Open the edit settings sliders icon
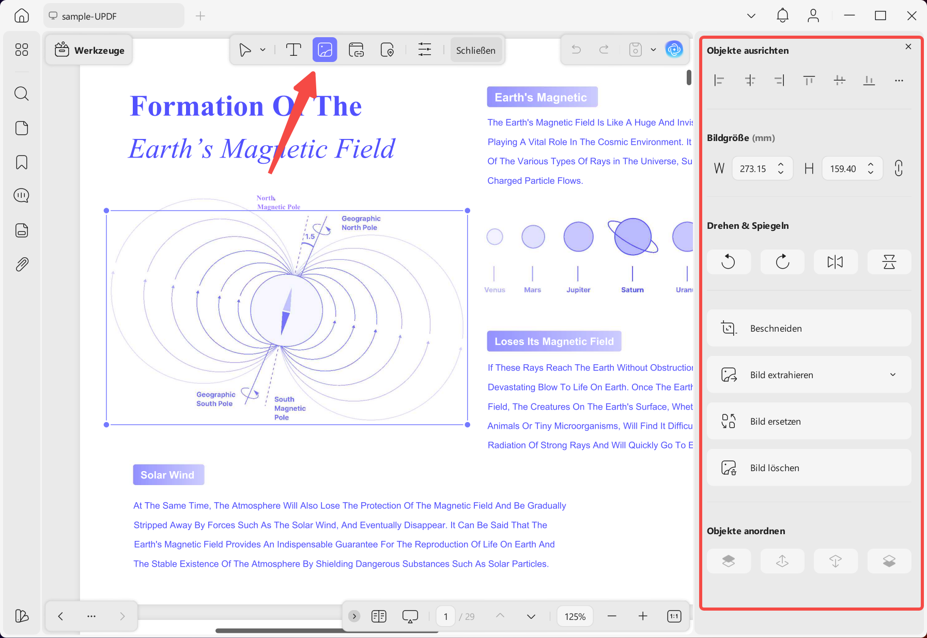Image resolution: width=927 pixels, height=638 pixels. click(425, 50)
